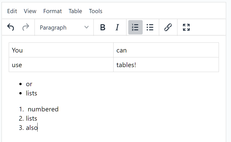Open the Tools menu
Screen dimensions: 231x142
(96, 11)
